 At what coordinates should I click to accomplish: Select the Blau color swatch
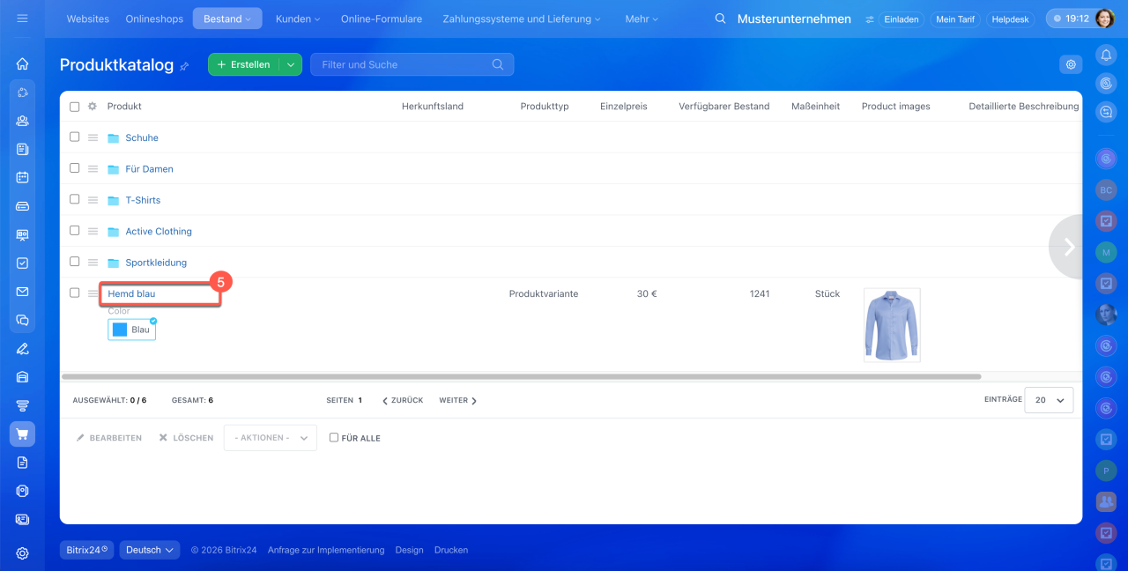tap(131, 330)
